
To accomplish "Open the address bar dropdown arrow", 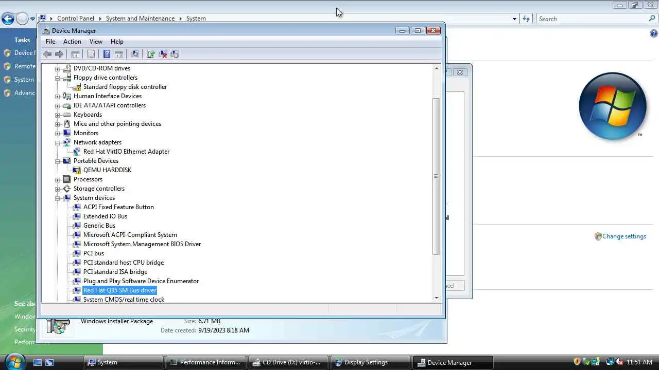I will click(514, 19).
